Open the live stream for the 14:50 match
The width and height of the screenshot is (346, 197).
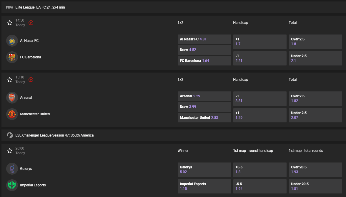31,22
